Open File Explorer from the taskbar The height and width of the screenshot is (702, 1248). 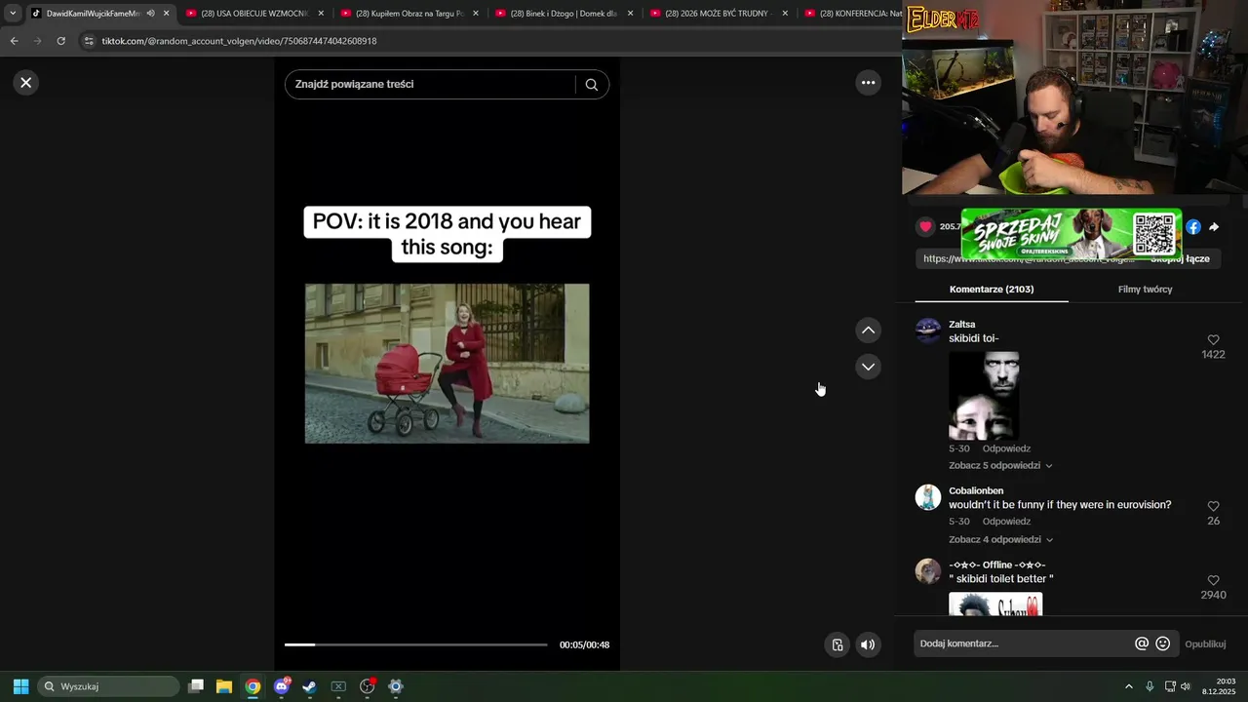[x=224, y=686]
